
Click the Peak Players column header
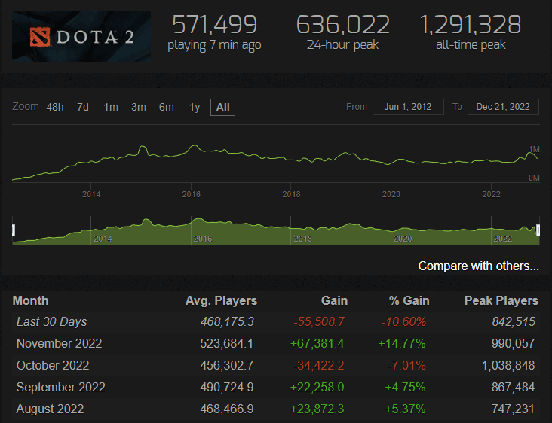click(501, 300)
